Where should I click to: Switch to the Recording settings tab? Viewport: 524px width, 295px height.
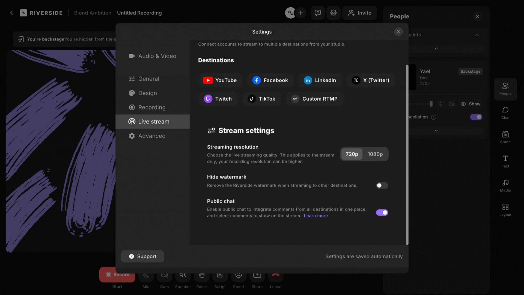[152, 107]
